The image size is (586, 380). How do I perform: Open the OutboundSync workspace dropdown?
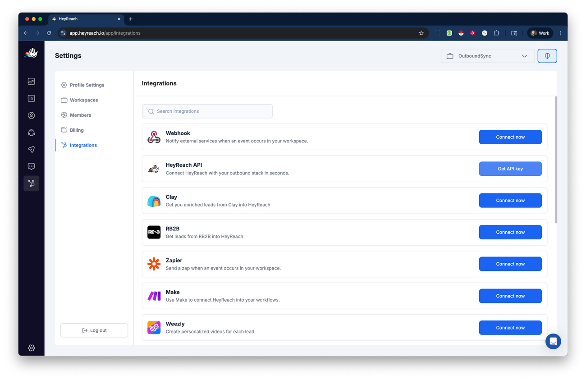[487, 55]
